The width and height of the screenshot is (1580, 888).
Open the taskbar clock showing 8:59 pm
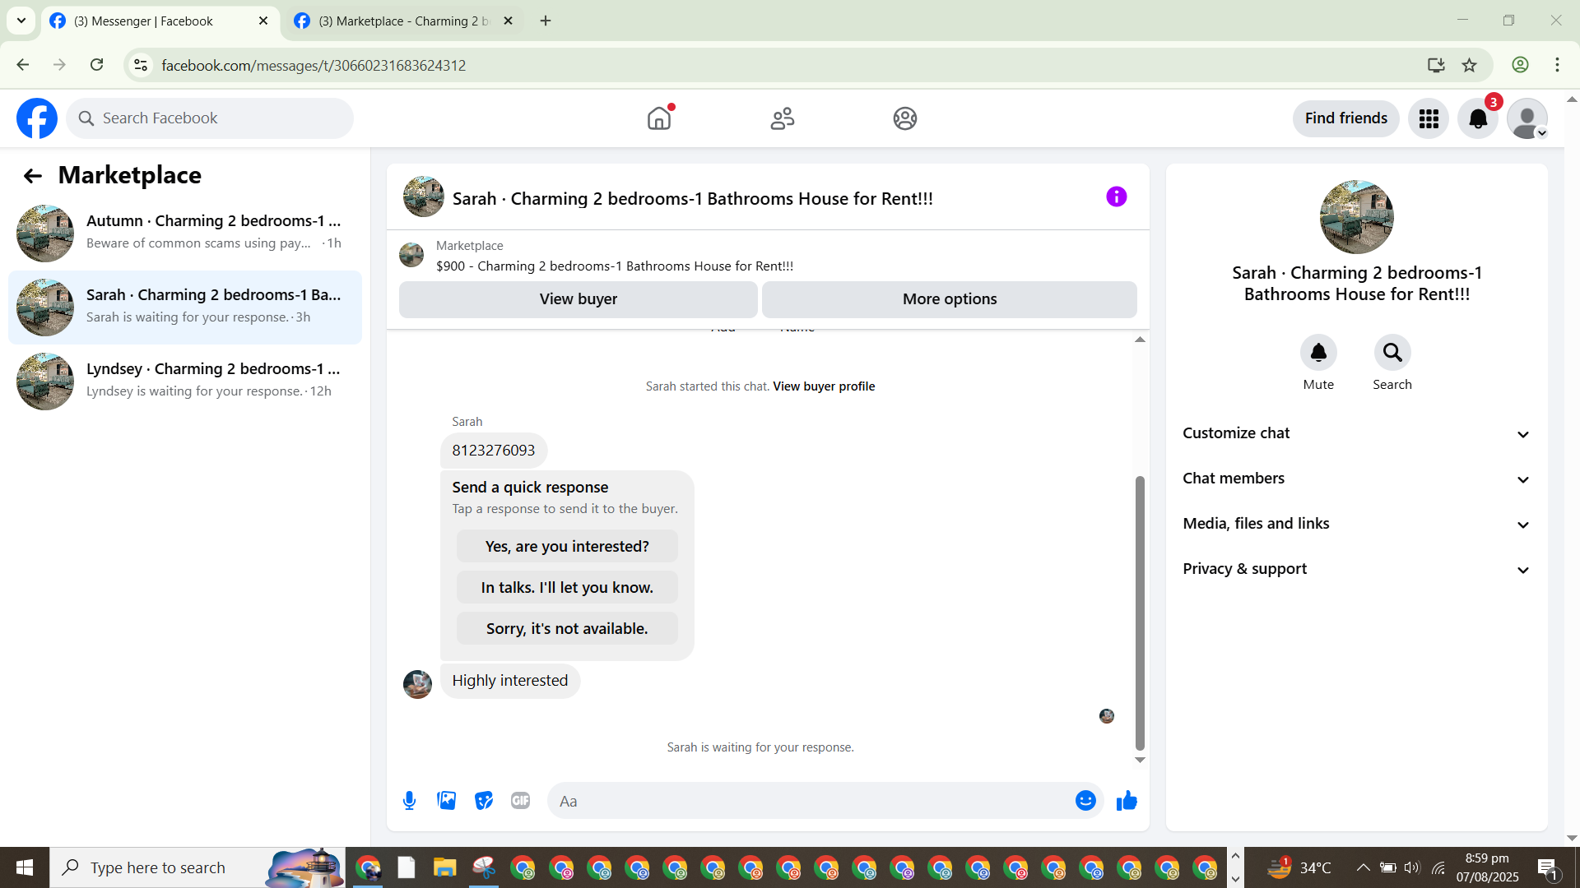tap(1487, 867)
